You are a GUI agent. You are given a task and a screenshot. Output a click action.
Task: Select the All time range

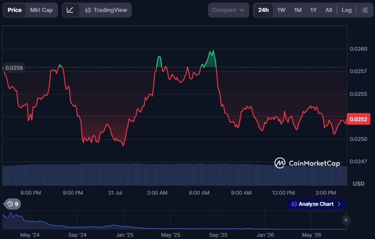pyautogui.click(x=329, y=10)
